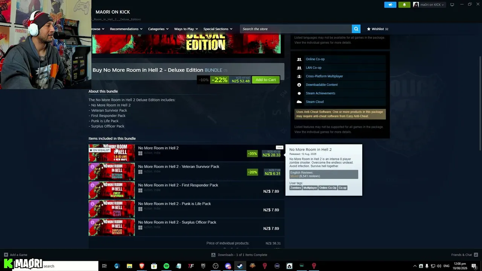
Task: Open Epic Games Launcher from the taskbar
Action: click(203, 266)
